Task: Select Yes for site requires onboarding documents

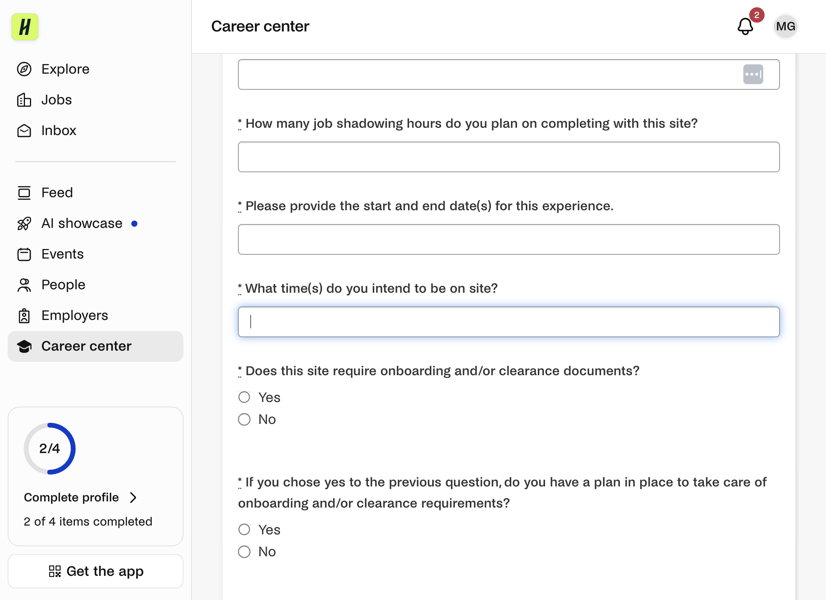Action: point(244,397)
